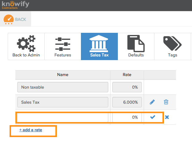
Task: Open Features via the sliders icon
Action: pos(63,44)
